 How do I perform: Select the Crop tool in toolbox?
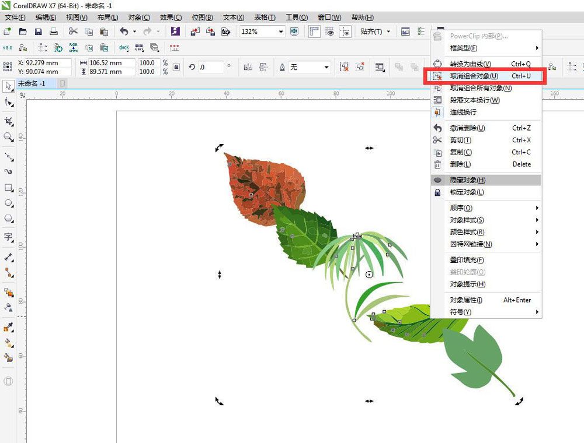click(x=8, y=121)
